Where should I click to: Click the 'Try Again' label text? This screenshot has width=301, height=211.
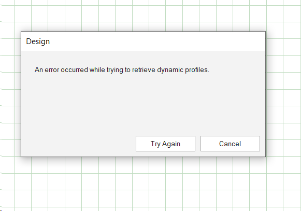pos(165,144)
